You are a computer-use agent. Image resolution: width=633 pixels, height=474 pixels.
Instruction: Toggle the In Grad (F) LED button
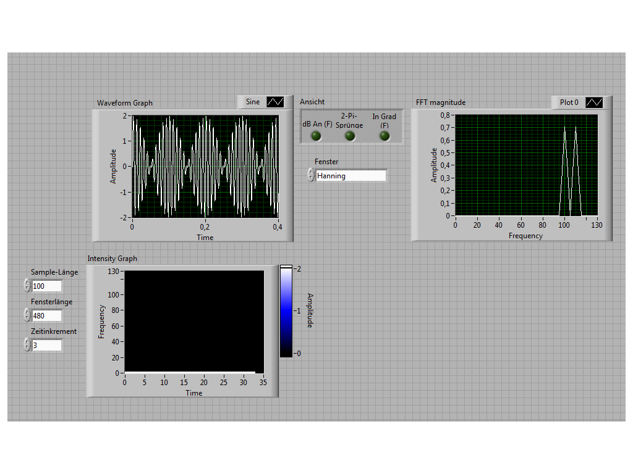click(384, 136)
